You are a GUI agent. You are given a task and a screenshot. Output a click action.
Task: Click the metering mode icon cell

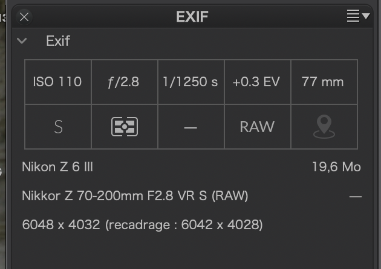click(125, 127)
